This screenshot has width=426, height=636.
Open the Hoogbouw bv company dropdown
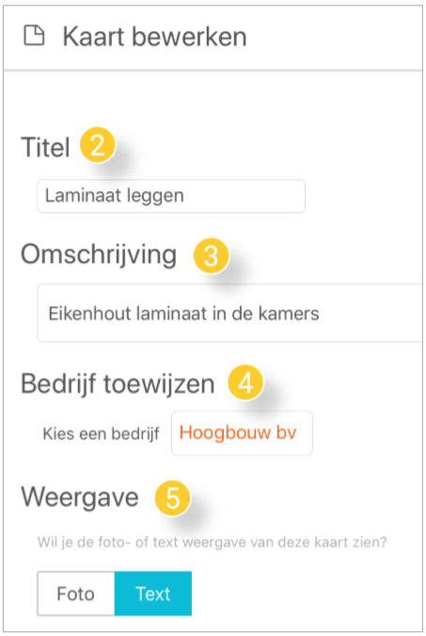[x=242, y=432]
